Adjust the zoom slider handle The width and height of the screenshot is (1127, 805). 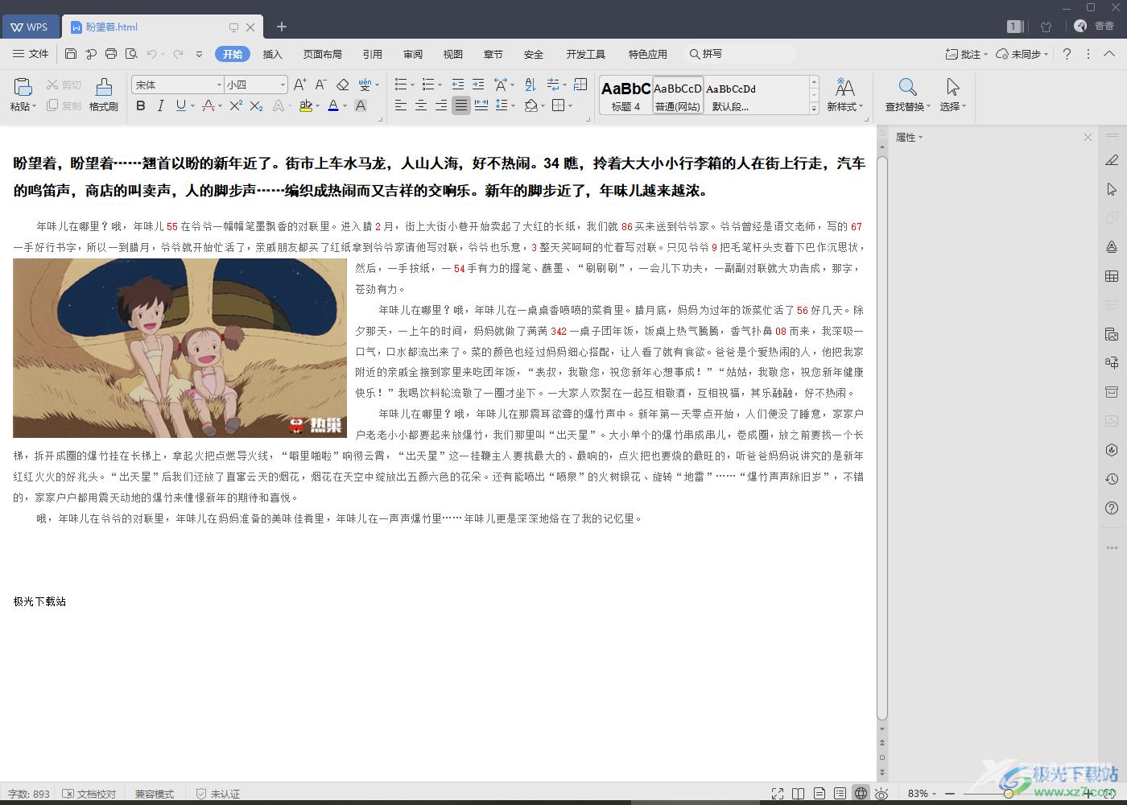tap(1008, 794)
